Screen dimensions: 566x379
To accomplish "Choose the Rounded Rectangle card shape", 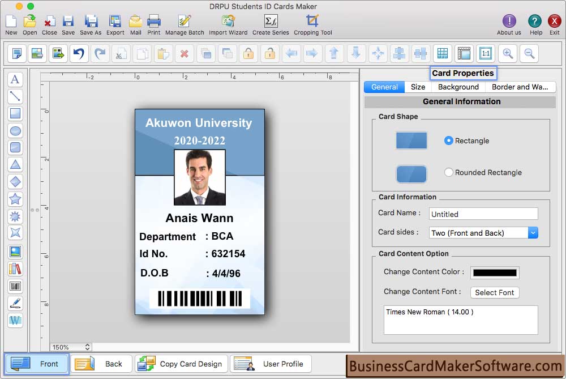I will click(448, 172).
